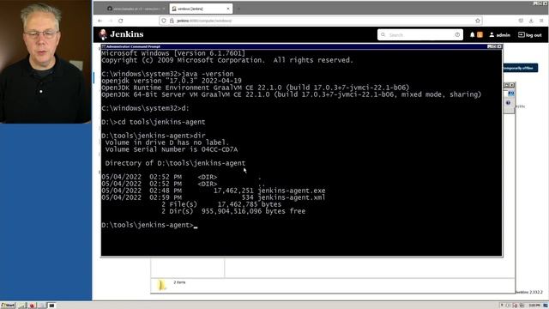Click the Command Prompt title bar icon
Screen dimensions: 549x309
tap(104, 46)
